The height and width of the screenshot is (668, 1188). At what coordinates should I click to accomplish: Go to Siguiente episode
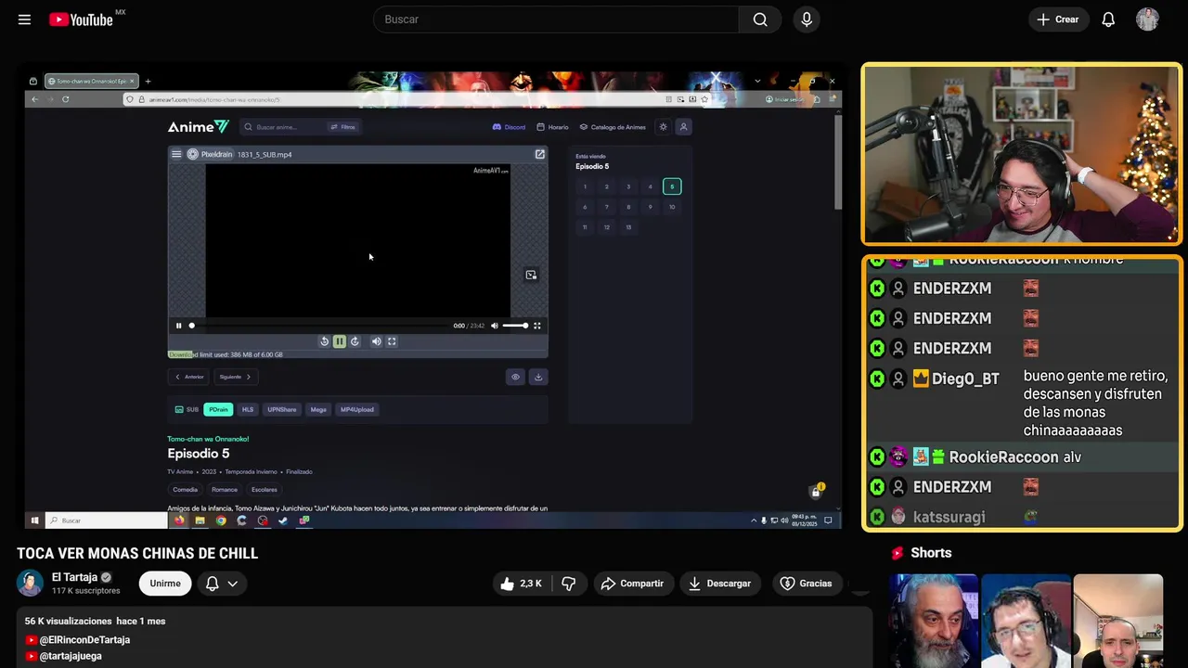[x=236, y=377]
